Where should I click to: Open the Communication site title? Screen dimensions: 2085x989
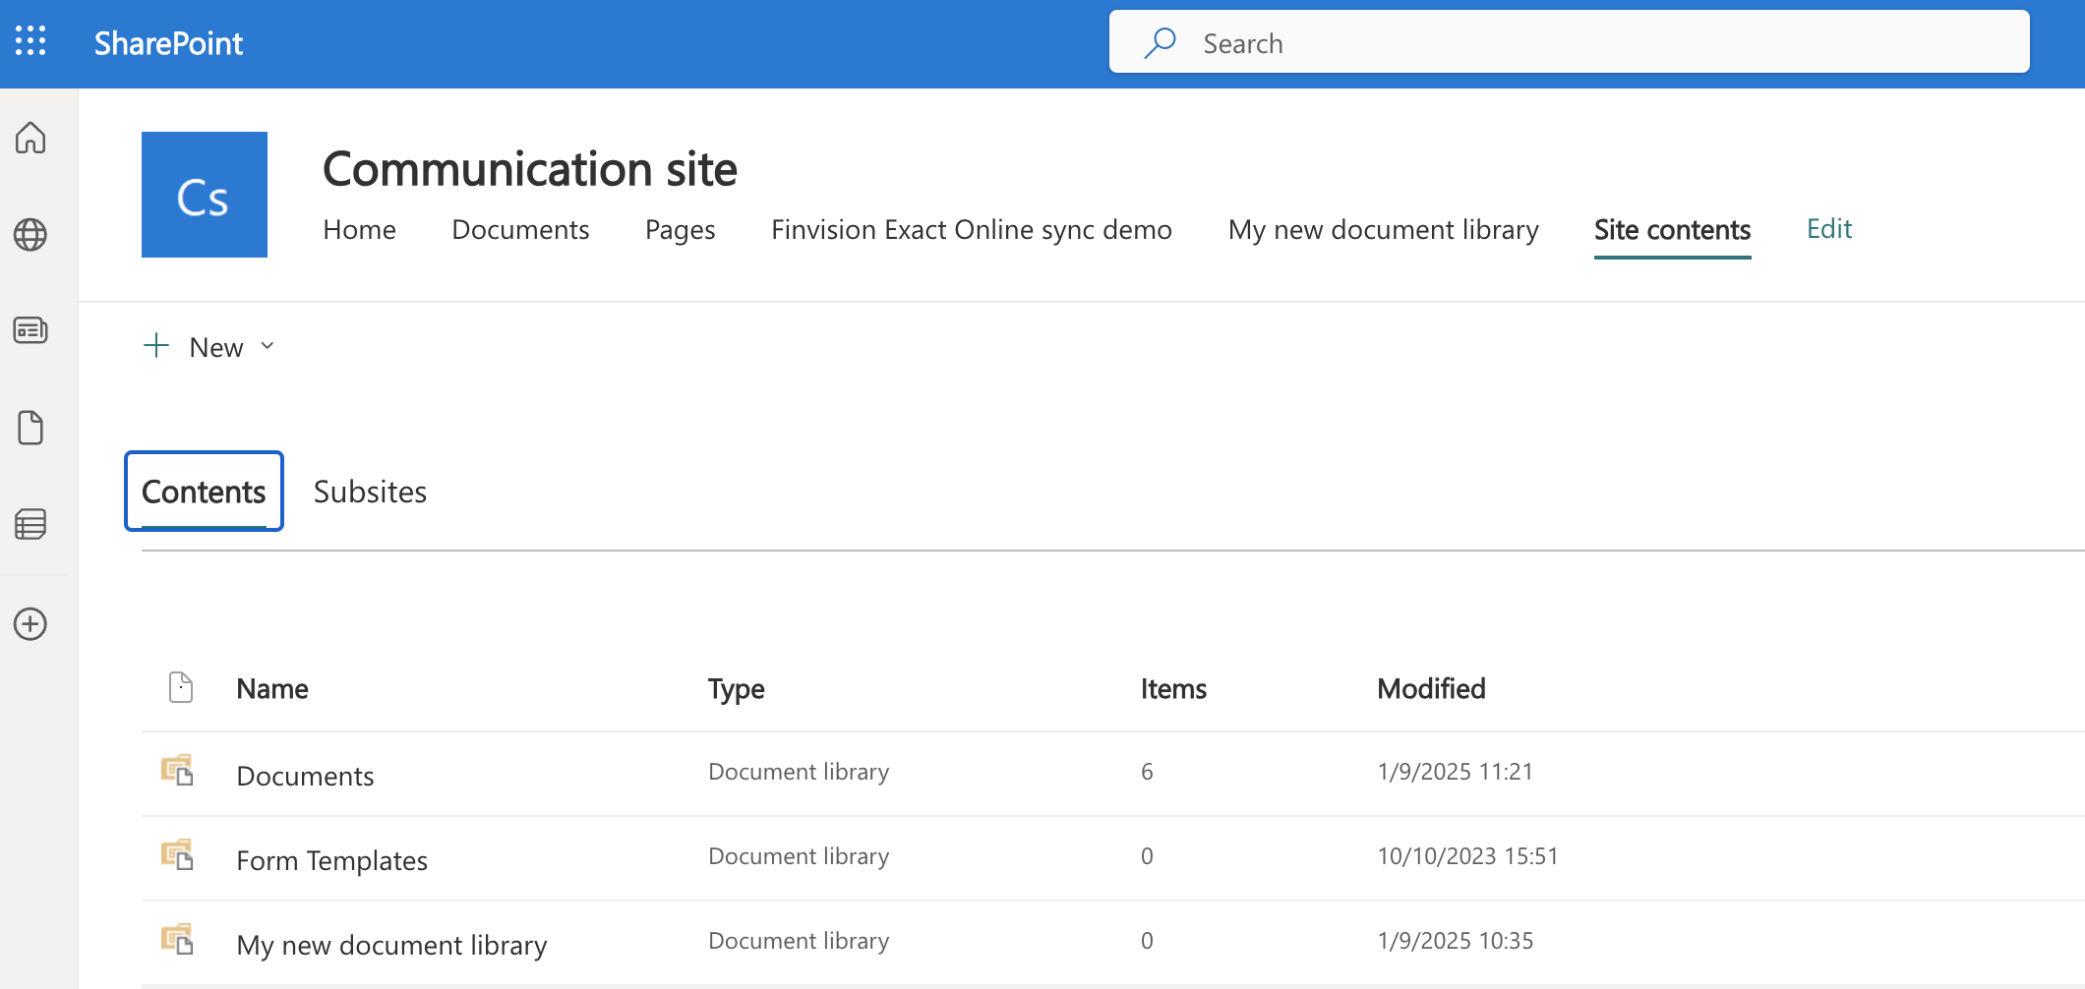pyautogui.click(x=530, y=169)
